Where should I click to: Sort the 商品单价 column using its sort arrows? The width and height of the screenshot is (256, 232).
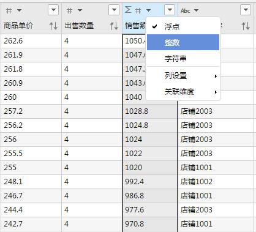(x=53, y=26)
